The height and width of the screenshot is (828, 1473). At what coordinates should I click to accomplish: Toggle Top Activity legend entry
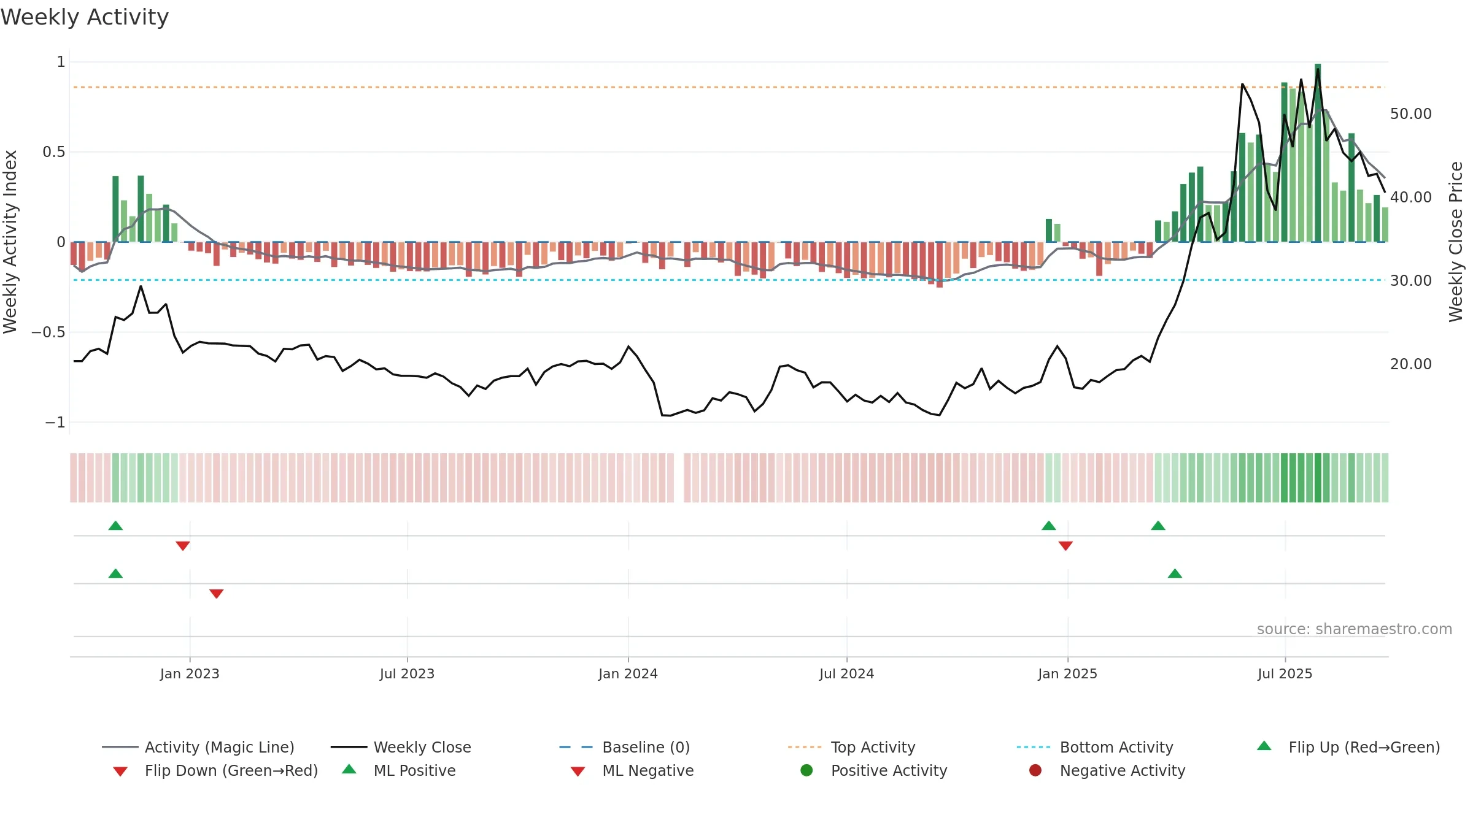point(852,747)
